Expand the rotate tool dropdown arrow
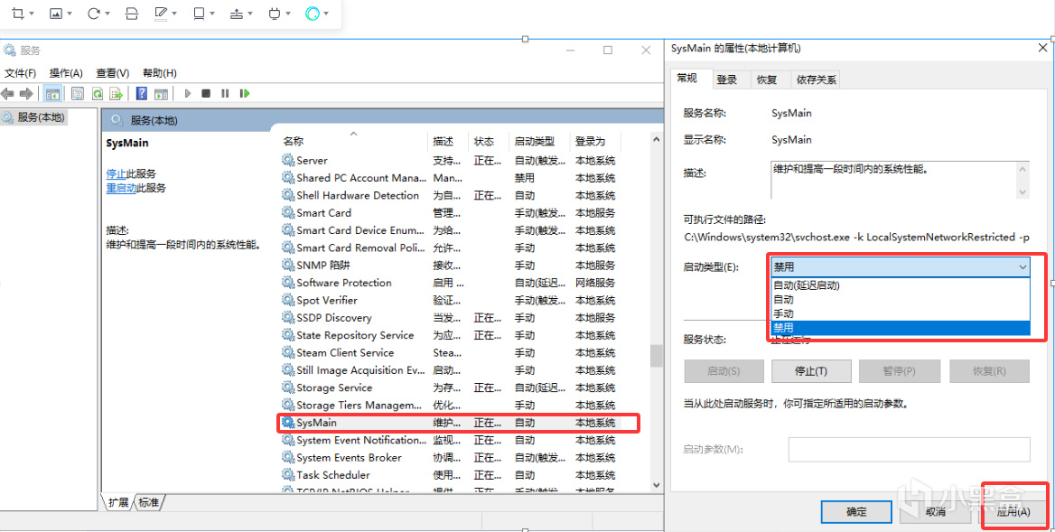The image size is (1055, 532). click(107, 14)
